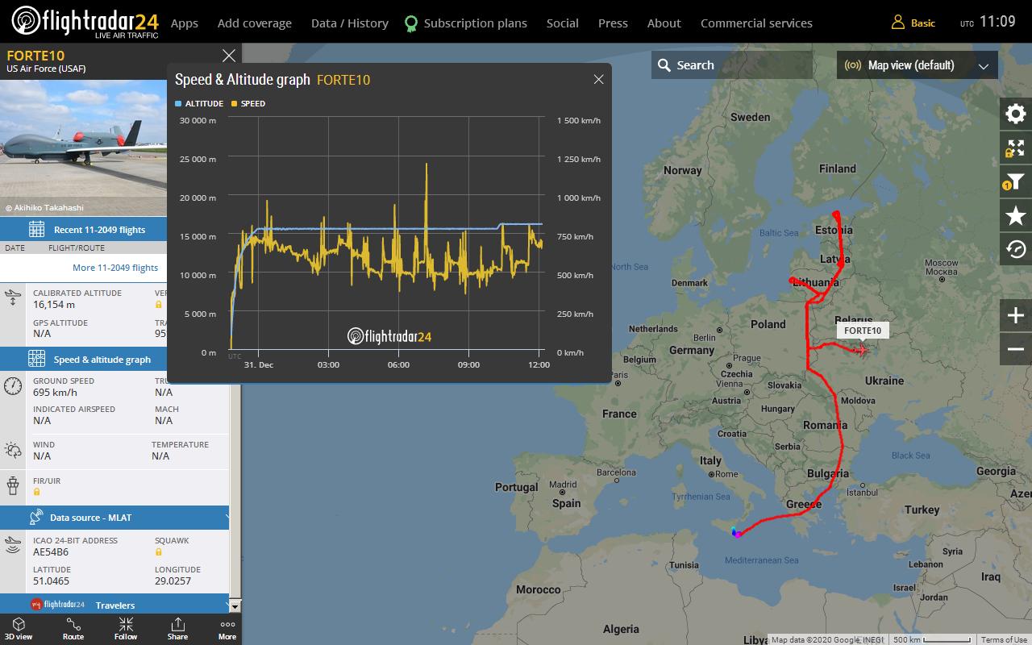
Task: Open the More options menu
Action: [x=227, y=629]
